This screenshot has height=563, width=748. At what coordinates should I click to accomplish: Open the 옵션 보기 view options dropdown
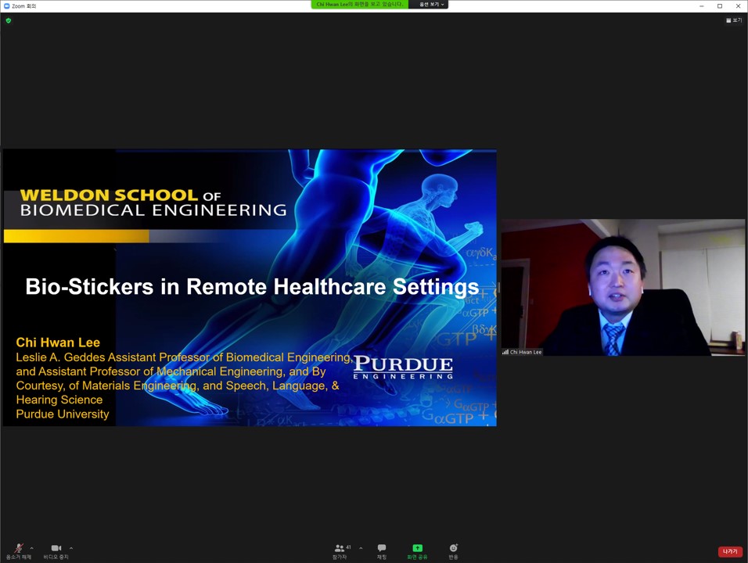430,5
